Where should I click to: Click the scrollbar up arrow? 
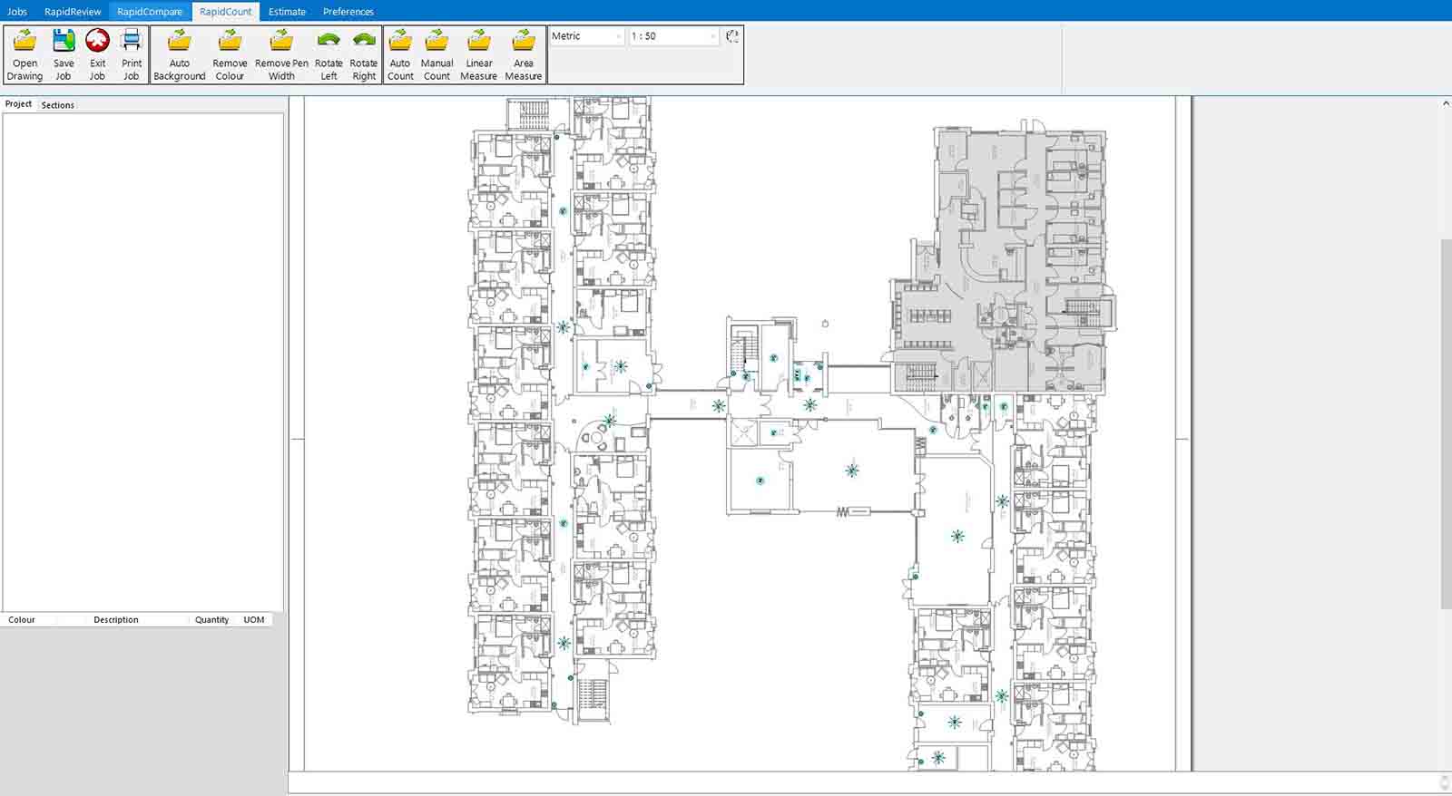(1446, 103)
